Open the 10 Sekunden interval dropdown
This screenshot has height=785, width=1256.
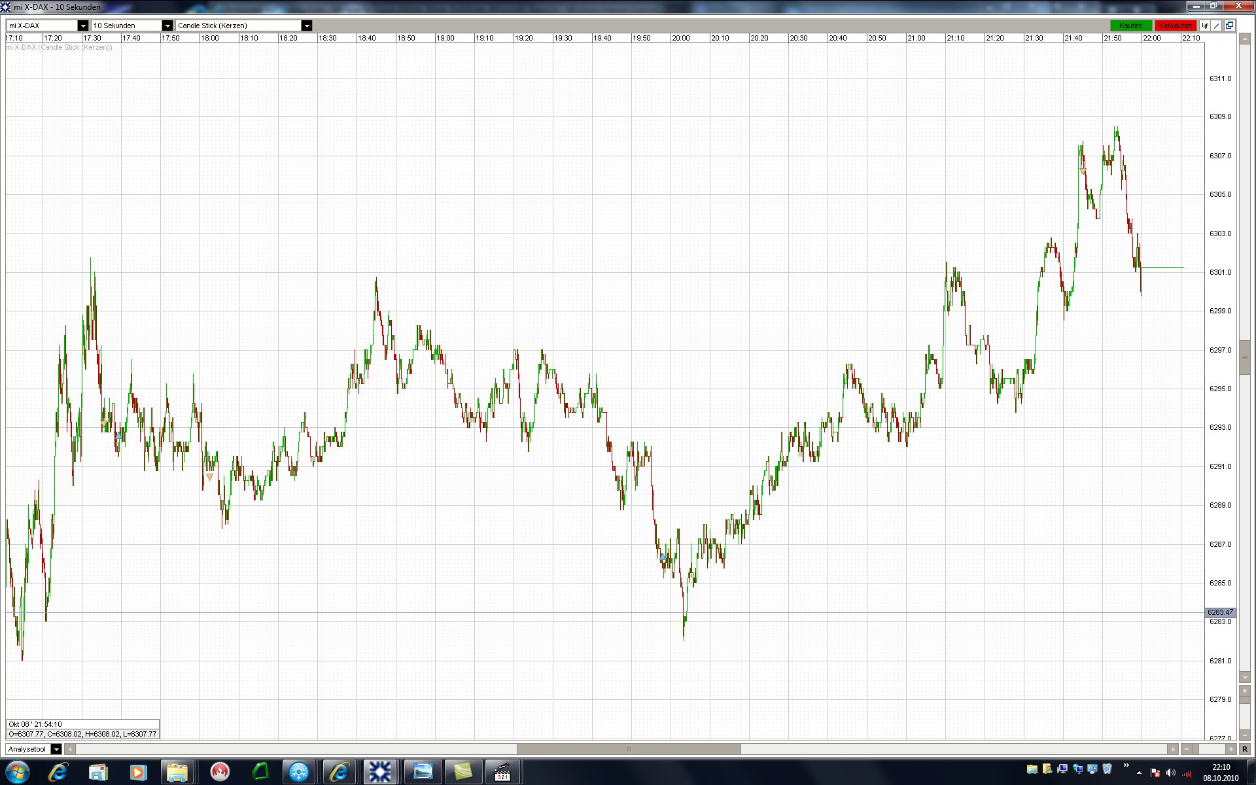pos(167,26)
